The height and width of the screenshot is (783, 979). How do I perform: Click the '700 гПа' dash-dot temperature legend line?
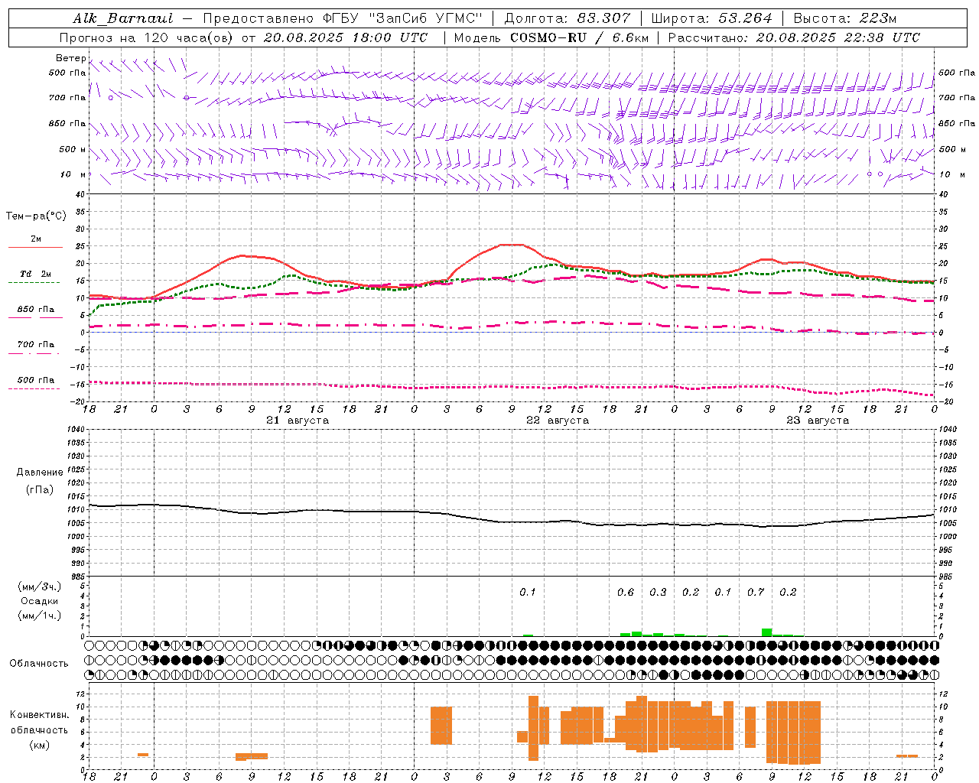[x=34, y=353]
